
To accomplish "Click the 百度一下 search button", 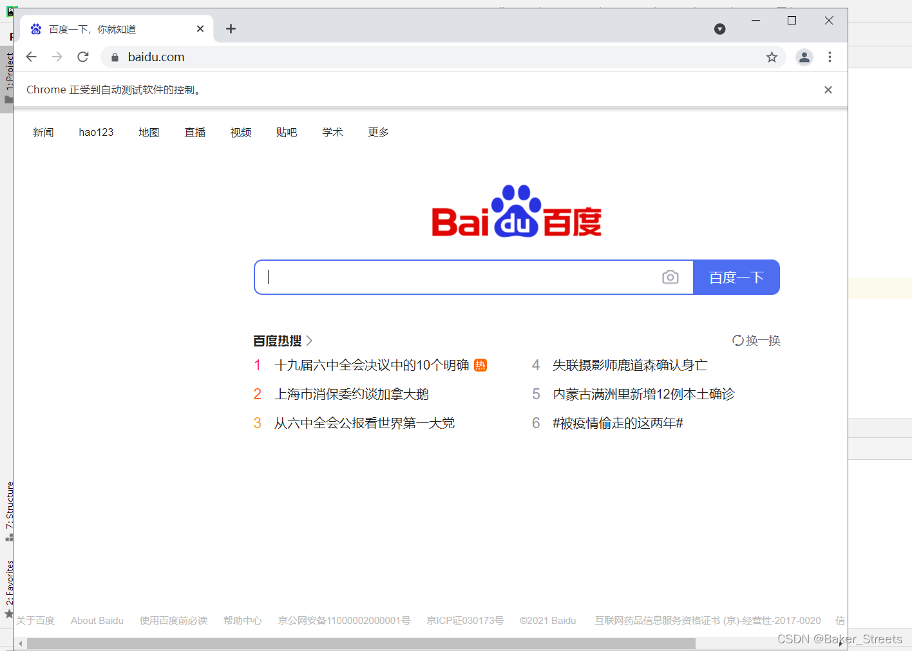I will (736, 278).
